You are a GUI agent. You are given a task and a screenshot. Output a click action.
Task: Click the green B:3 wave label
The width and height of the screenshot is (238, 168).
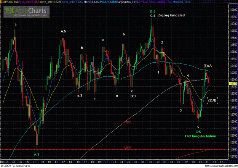point(153,11)
